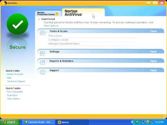Image resolution: width=167 pixels, height=125 pixels.
Task: Click the taskbar clock
Action: [159, 122]
